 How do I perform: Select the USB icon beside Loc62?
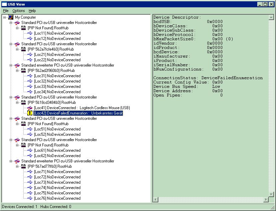(30, 156)
